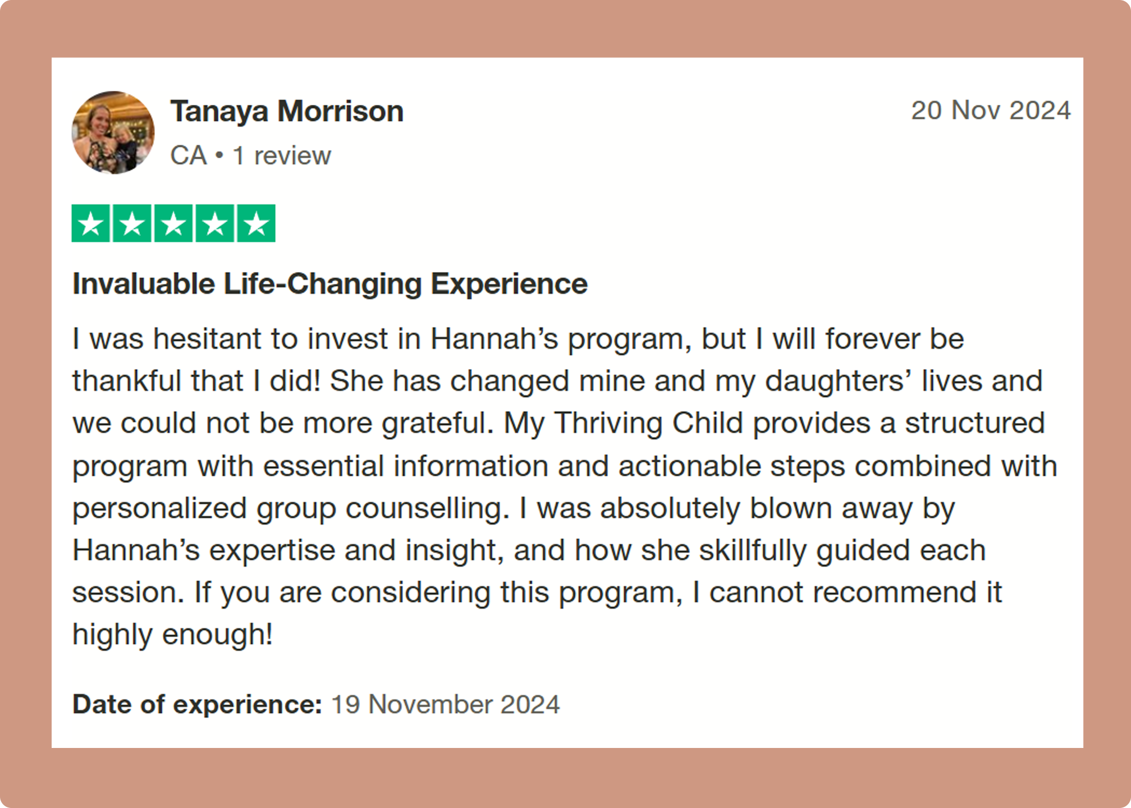Viewport: 1131px width, 808px height.
Task: Click the personalized group counselling text
Action: pyautogui.click(x=291, y=509)
